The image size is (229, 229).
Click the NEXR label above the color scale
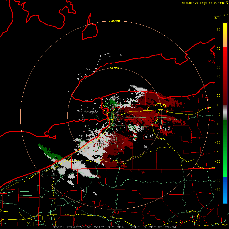click(224, 15)
